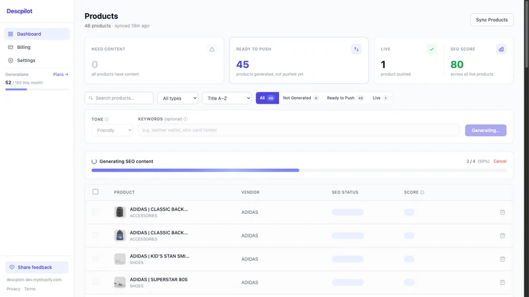
Task: Click the generation progress bar
Action: click(x=299, y=170)
